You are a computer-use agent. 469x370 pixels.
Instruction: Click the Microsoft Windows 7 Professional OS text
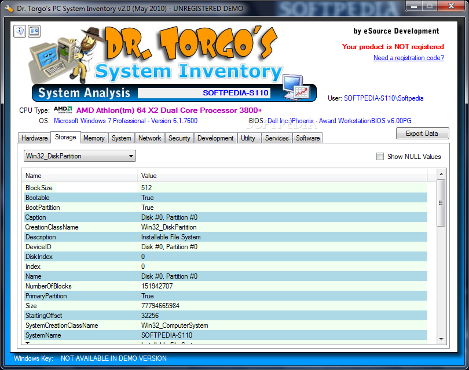tap(126, 121)
